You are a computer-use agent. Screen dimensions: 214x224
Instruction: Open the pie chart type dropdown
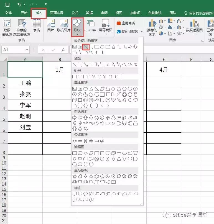[x=165, y=34]
